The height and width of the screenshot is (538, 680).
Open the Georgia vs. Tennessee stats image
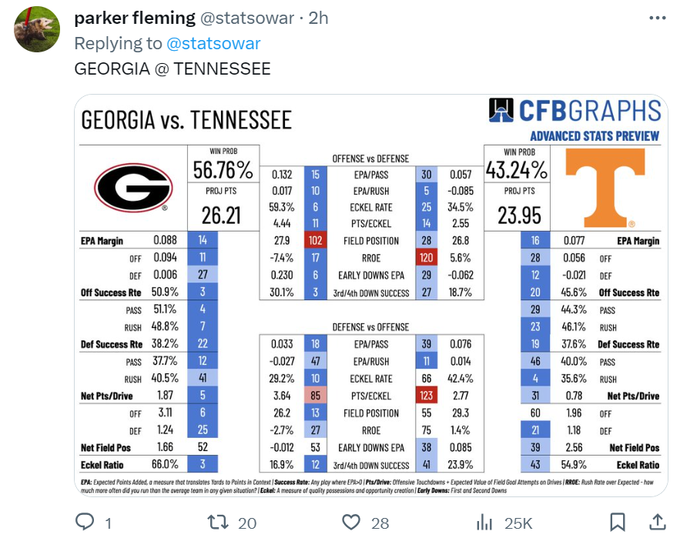(x=370, y=296)
